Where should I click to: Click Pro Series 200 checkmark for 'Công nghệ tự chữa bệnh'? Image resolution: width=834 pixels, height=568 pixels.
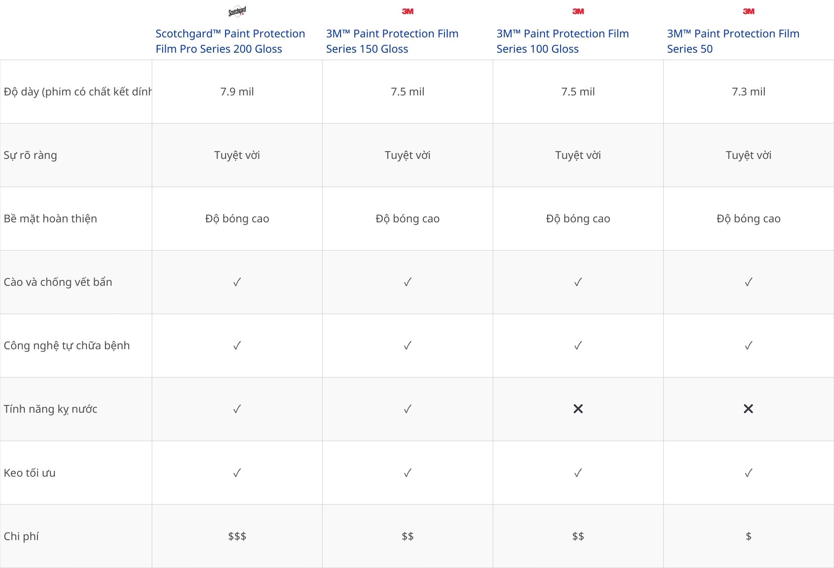237,346
